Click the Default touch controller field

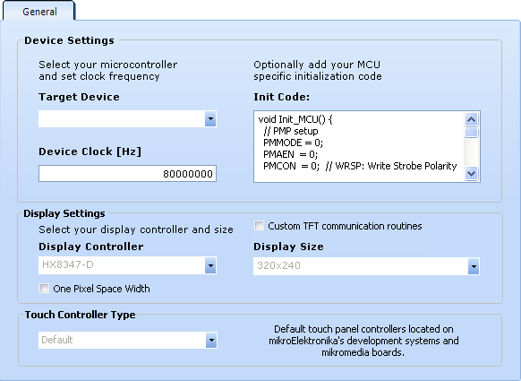pyautogui.click(x=122, y=340)
